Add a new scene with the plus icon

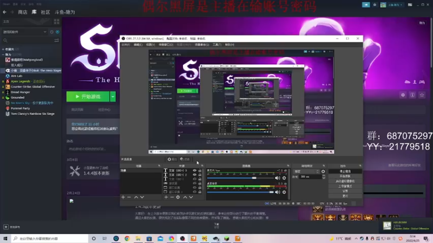point(123,197)
